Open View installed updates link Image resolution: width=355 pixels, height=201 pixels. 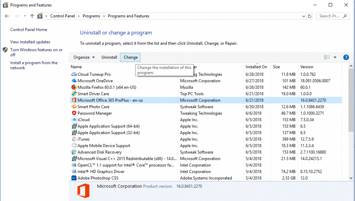click(x=30, y=42)
